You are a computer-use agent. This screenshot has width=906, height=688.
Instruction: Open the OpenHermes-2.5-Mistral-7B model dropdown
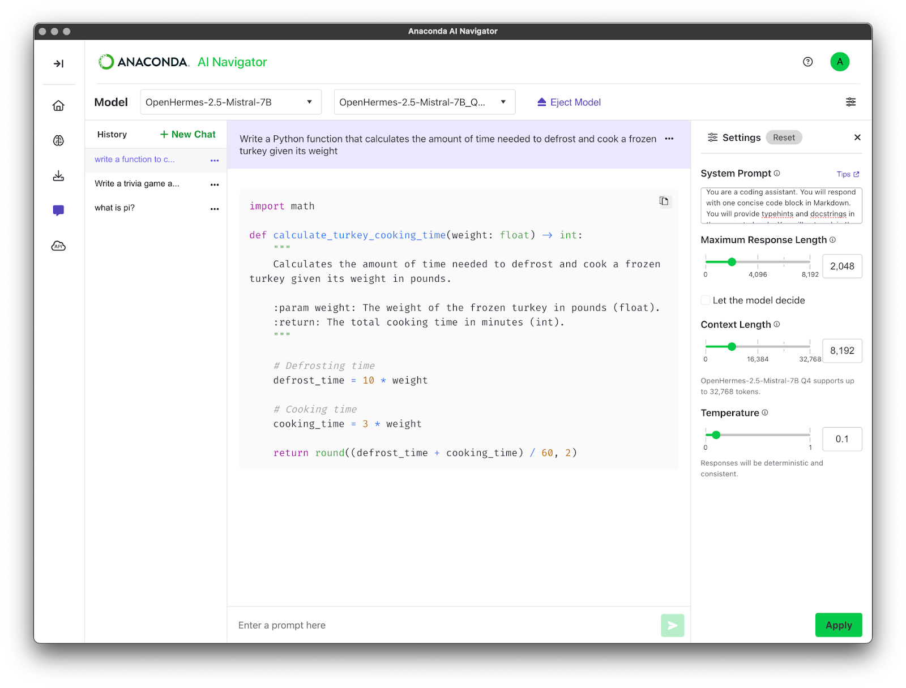(231, 102)
